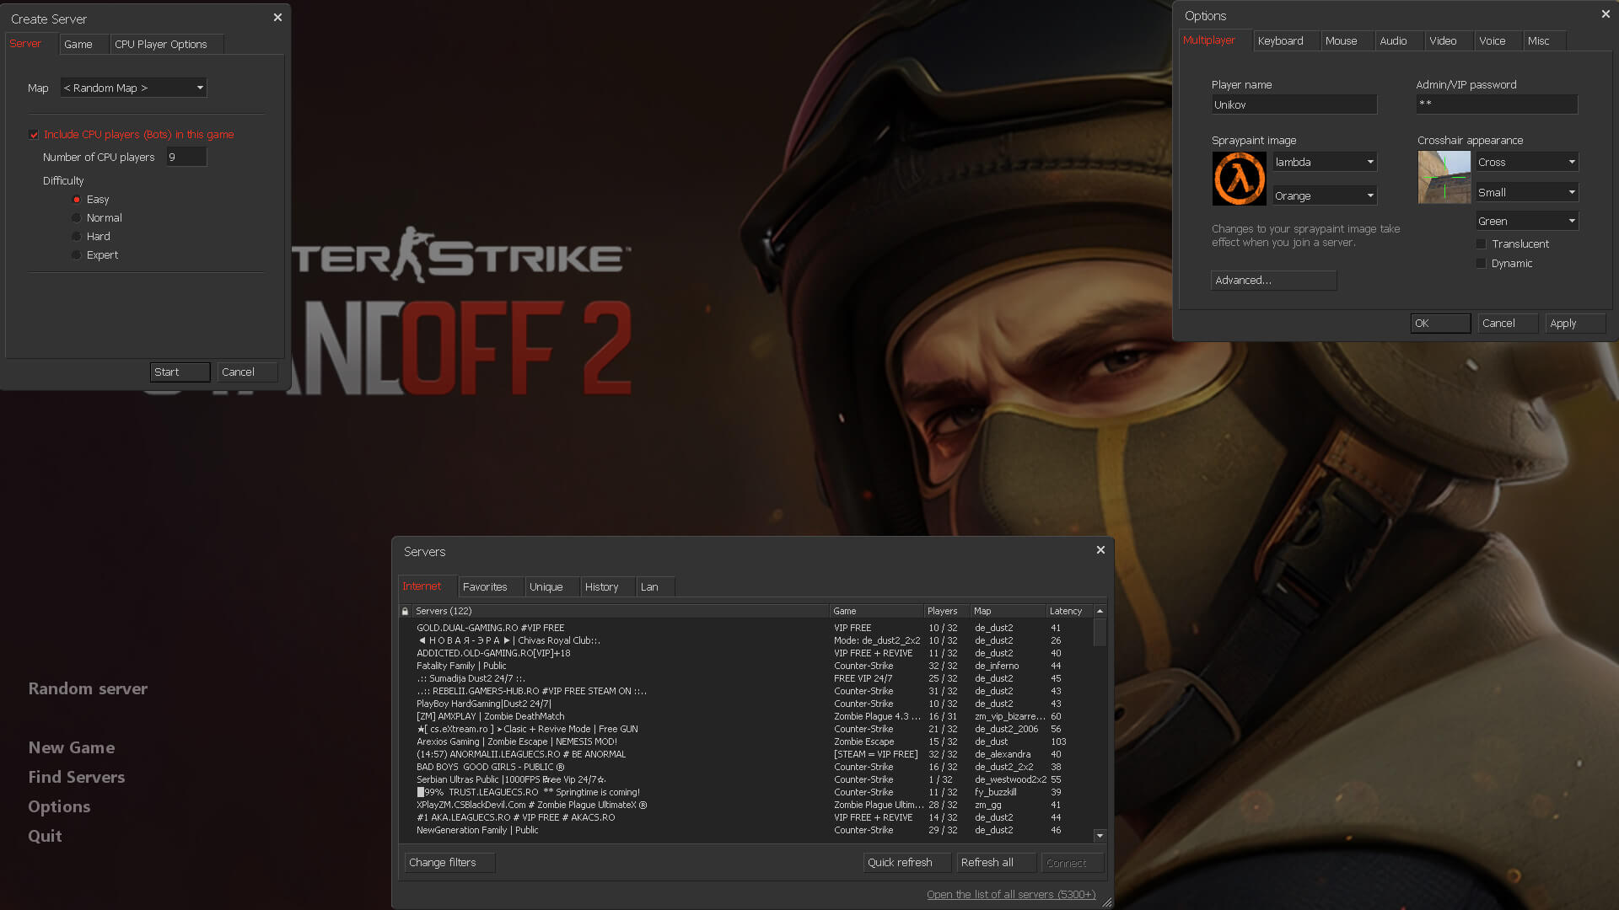
Task: Click Start in Create Server
Action: click(180, 372)
